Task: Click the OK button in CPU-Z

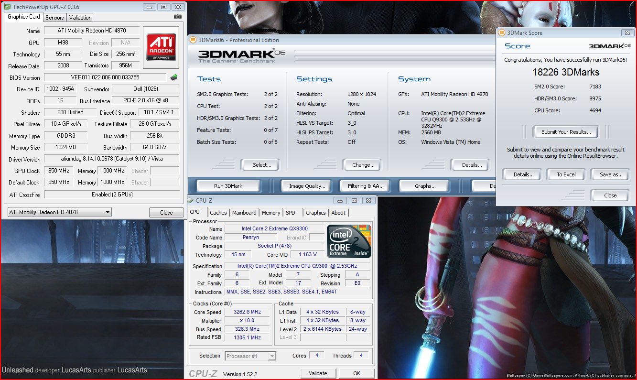Action: tap(356, 373)
